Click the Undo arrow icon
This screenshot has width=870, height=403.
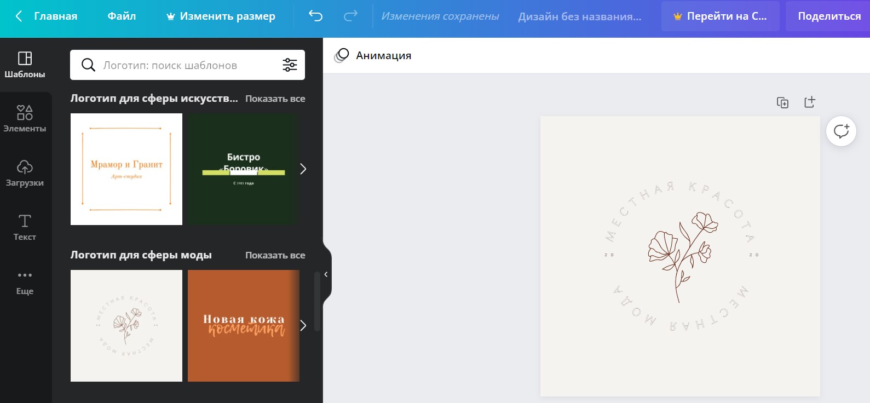[315, 16]
